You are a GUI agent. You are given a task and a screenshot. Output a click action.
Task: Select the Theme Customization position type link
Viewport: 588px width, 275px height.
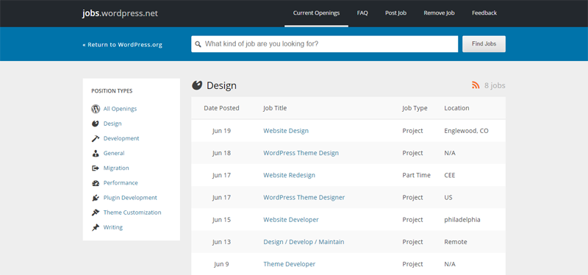(132, 213)
